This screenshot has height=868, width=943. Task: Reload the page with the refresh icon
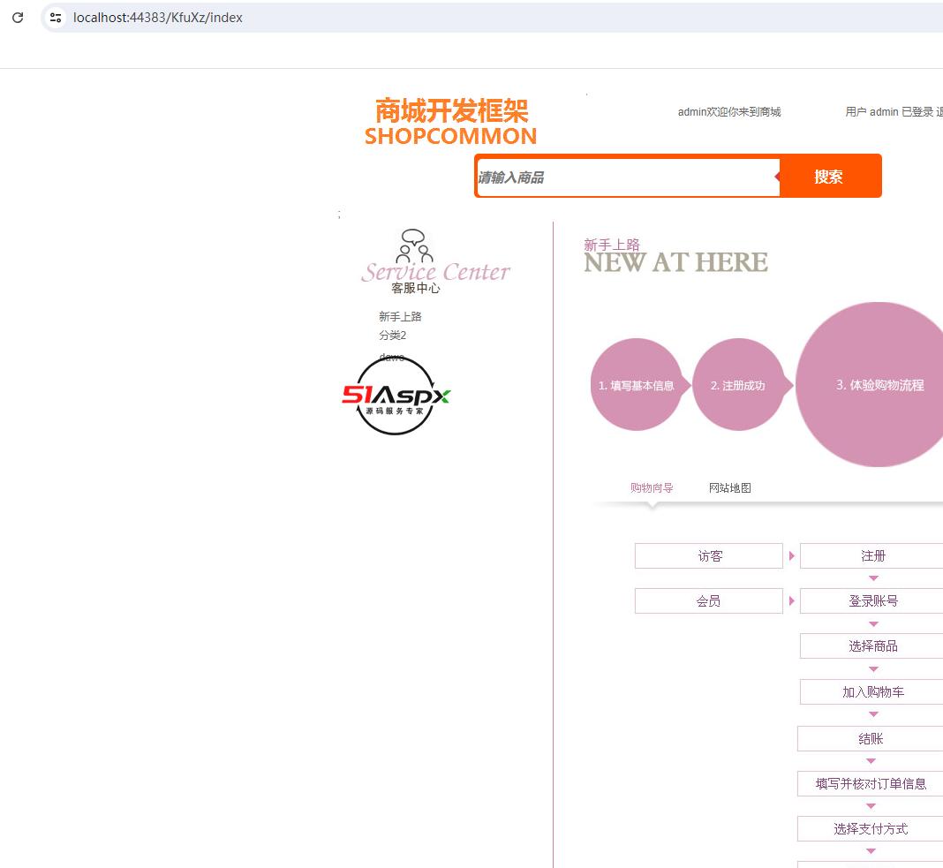(18, 18)
